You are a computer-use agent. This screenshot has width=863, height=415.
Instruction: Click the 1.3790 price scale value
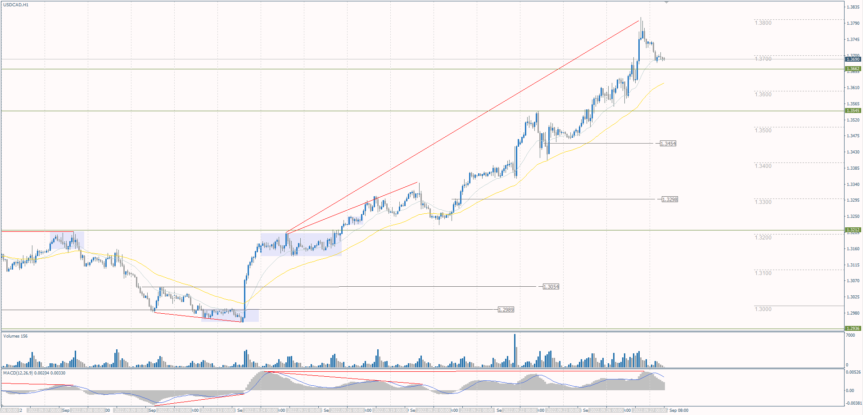click(x=853, y=23)
